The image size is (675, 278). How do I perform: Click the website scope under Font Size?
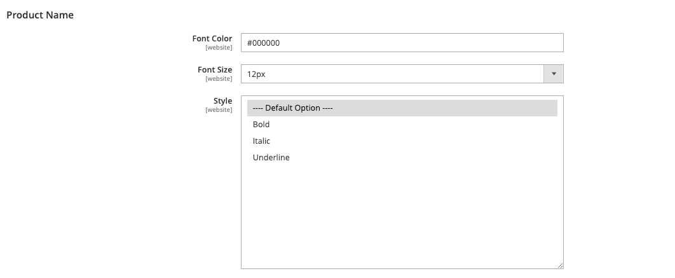click(219, 79)
